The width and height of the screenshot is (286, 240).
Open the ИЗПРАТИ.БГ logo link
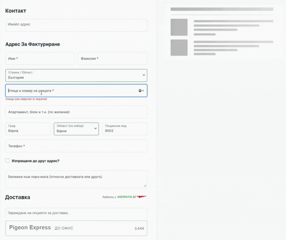[132, 197]
